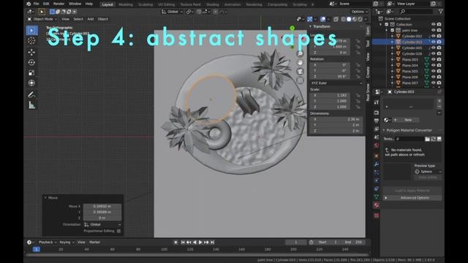Disable render for Cylinder.025 camera icon
This screenshot has height=263, width=468.
coord(439,47)
